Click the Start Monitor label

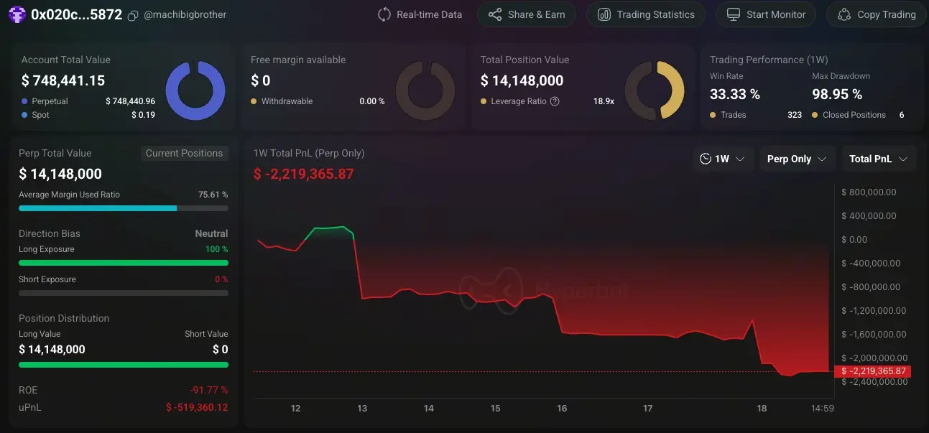776,14
